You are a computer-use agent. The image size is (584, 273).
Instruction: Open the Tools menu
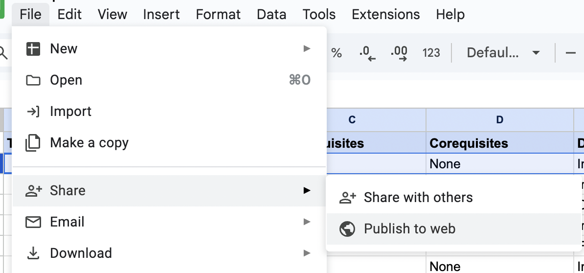tap(319, 15)
